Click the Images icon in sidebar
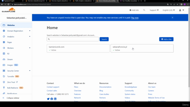Viewport: 190px width, 107px height. [x=4, y=65]
